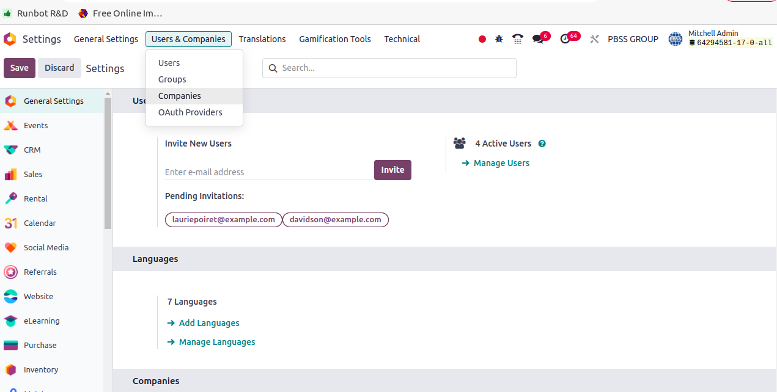Open the Mitchell Admin user menu

721,38
